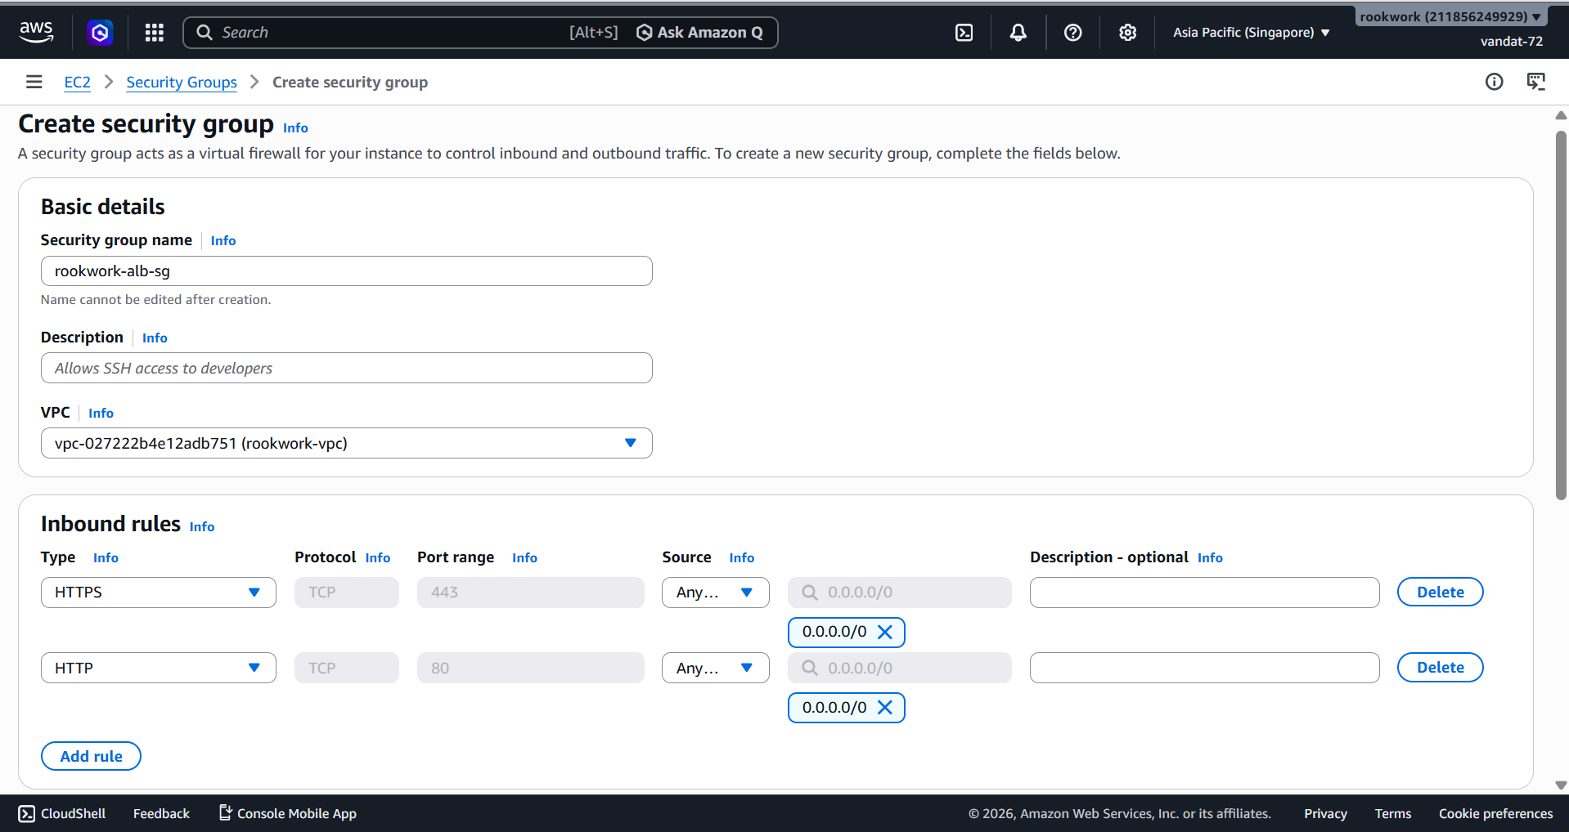Image resolution: width=1569 pixels, height=832 pixels.
Task: Open the rookwork account menu
Action: tap(1450, 16)
